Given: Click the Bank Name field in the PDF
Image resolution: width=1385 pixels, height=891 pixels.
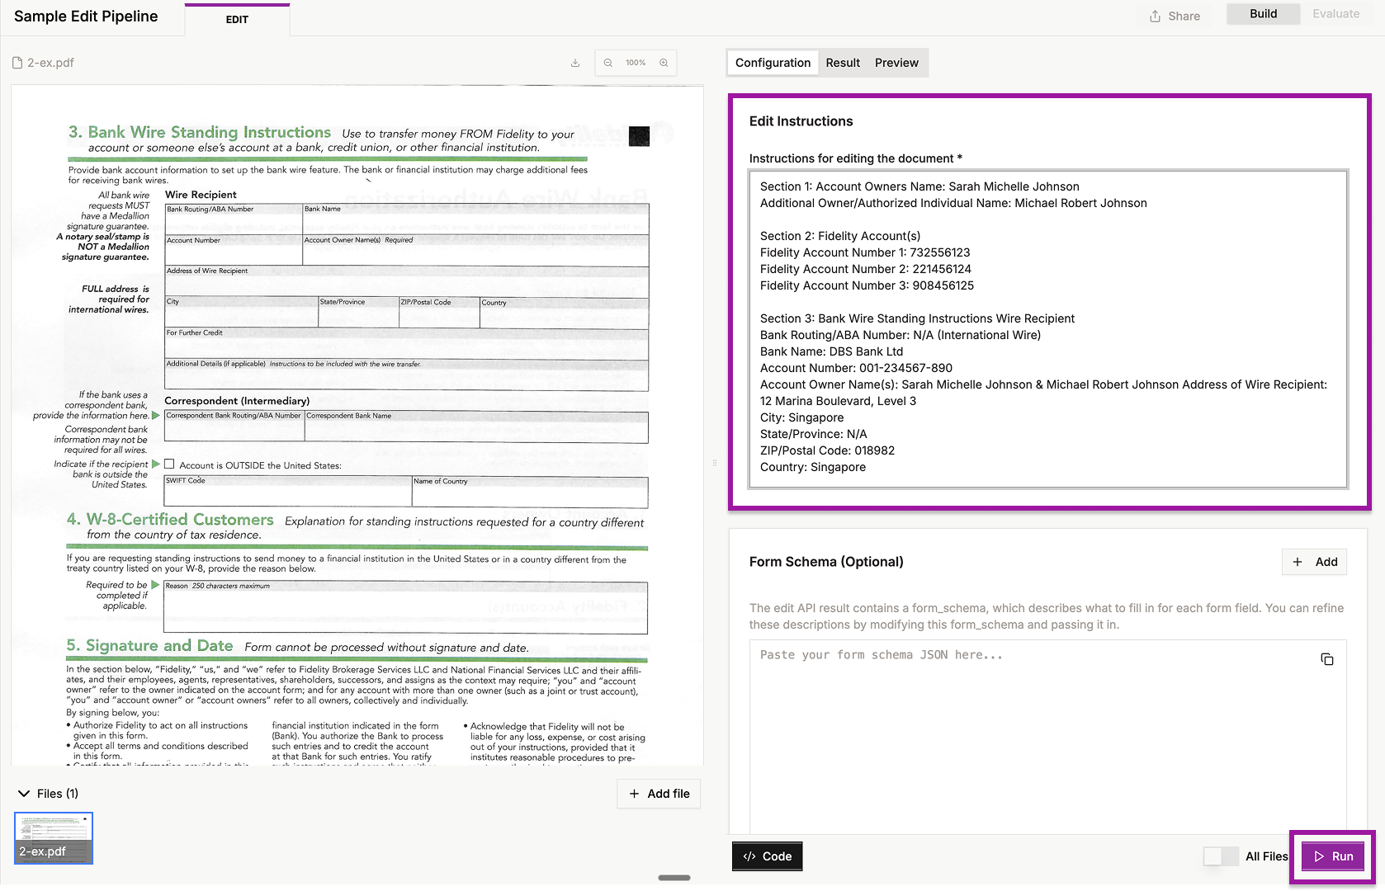Looking at the screenshot, I should click(475, 219).
